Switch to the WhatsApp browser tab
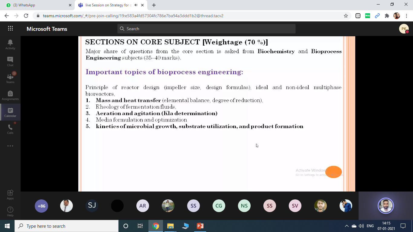The image size is (413, 232). (36, 5)
